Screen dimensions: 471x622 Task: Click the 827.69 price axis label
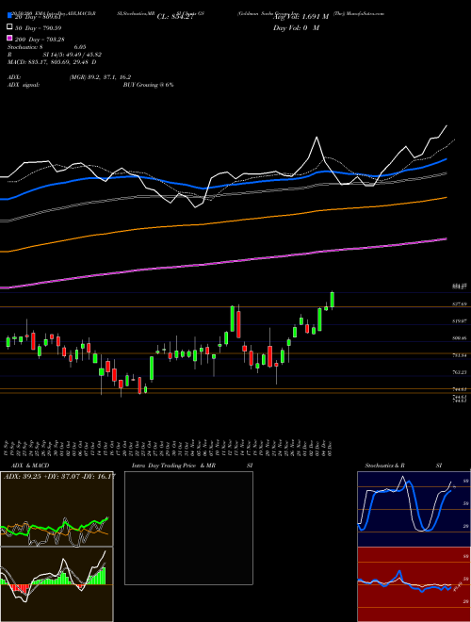(460, 303)
